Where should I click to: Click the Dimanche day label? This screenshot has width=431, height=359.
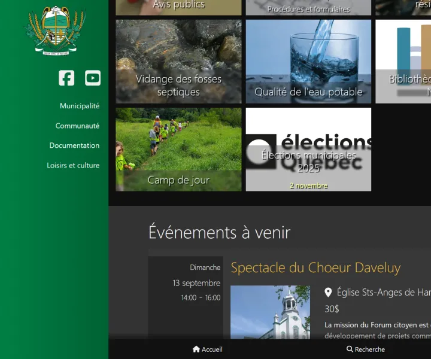205,267
